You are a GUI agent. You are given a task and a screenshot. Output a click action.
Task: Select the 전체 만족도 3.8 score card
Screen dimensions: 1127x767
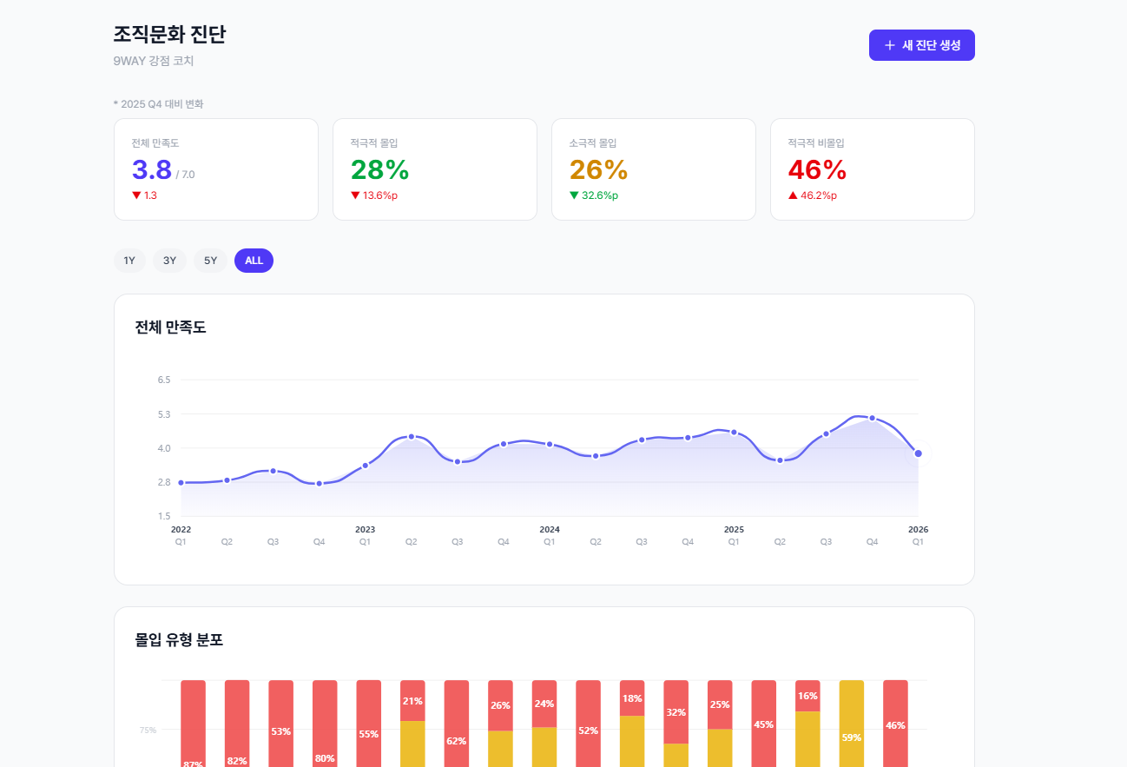click(216, 169)
